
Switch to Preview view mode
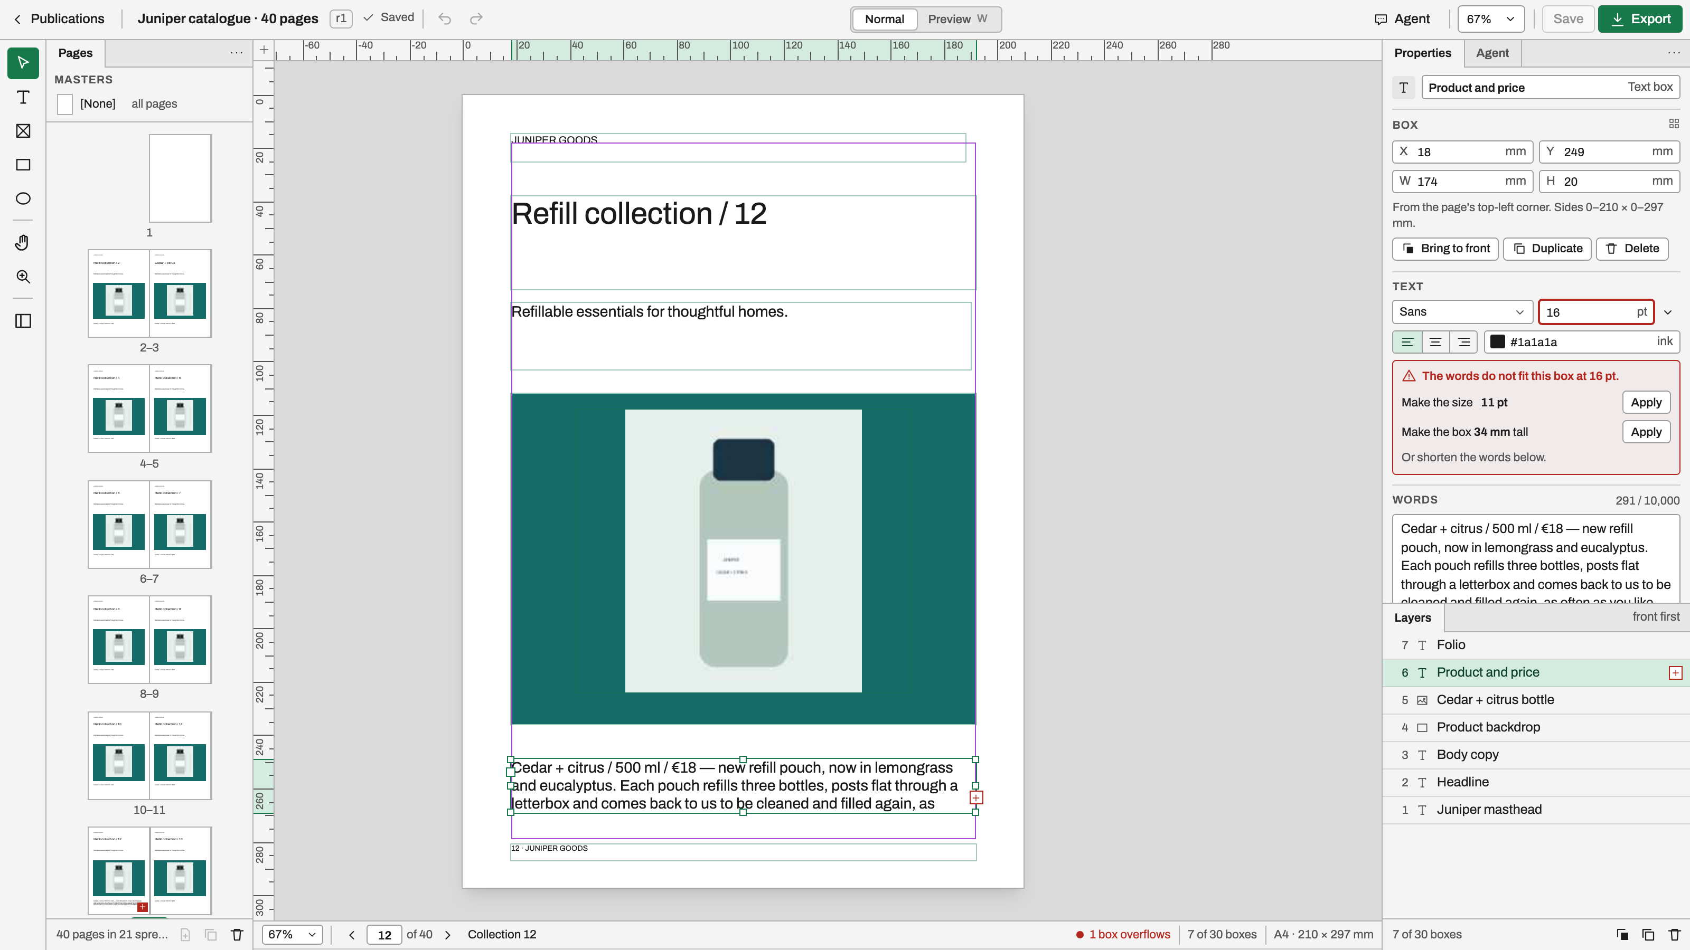coord(958,19)
